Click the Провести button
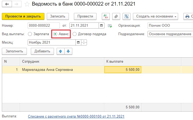 point(85,16)
